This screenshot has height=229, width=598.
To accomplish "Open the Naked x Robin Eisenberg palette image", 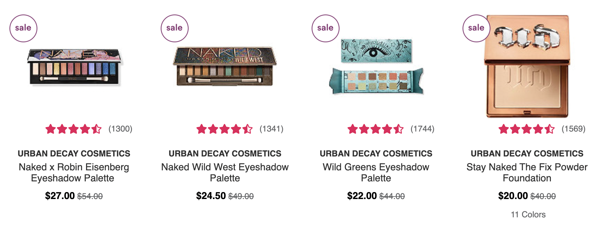I will 75,67.
